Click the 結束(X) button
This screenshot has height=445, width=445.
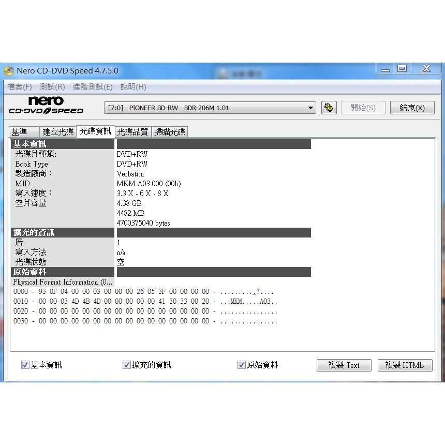click(412, 108)
